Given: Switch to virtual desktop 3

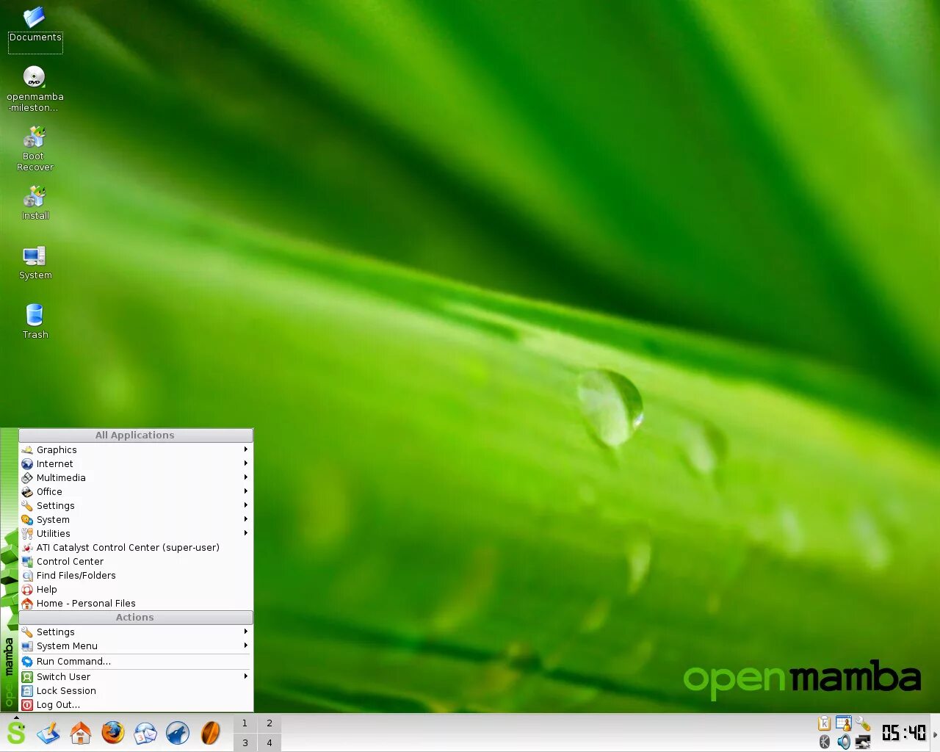Looking at the screenshot, I should pyautogui.click(x=245, y=742).
